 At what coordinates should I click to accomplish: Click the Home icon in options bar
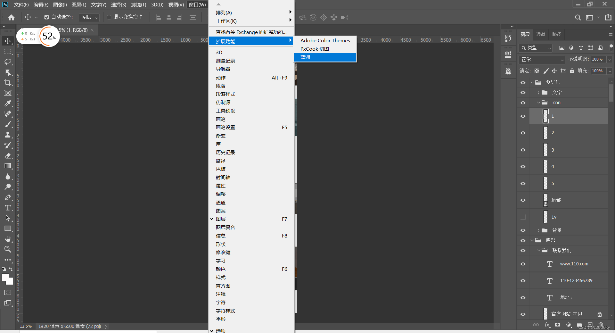12,17
